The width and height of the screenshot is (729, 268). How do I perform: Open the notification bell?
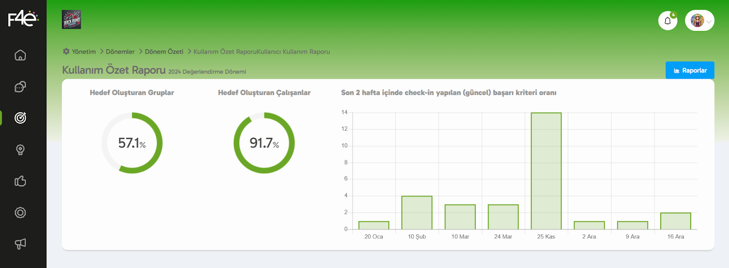tap(667, 20)
